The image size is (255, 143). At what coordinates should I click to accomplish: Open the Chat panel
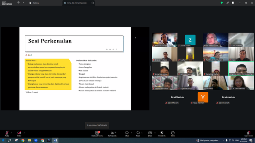click(127, 134)
